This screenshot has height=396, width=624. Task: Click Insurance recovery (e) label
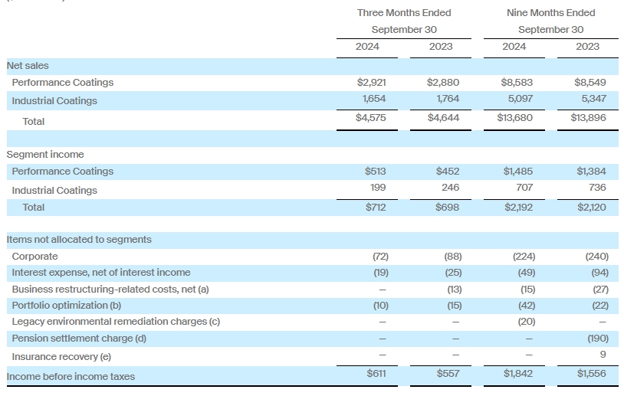(61, 357)
